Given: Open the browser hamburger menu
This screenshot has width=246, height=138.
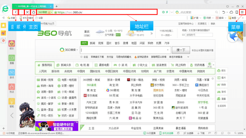Looking at the screenshot, I should pos(242,12).
